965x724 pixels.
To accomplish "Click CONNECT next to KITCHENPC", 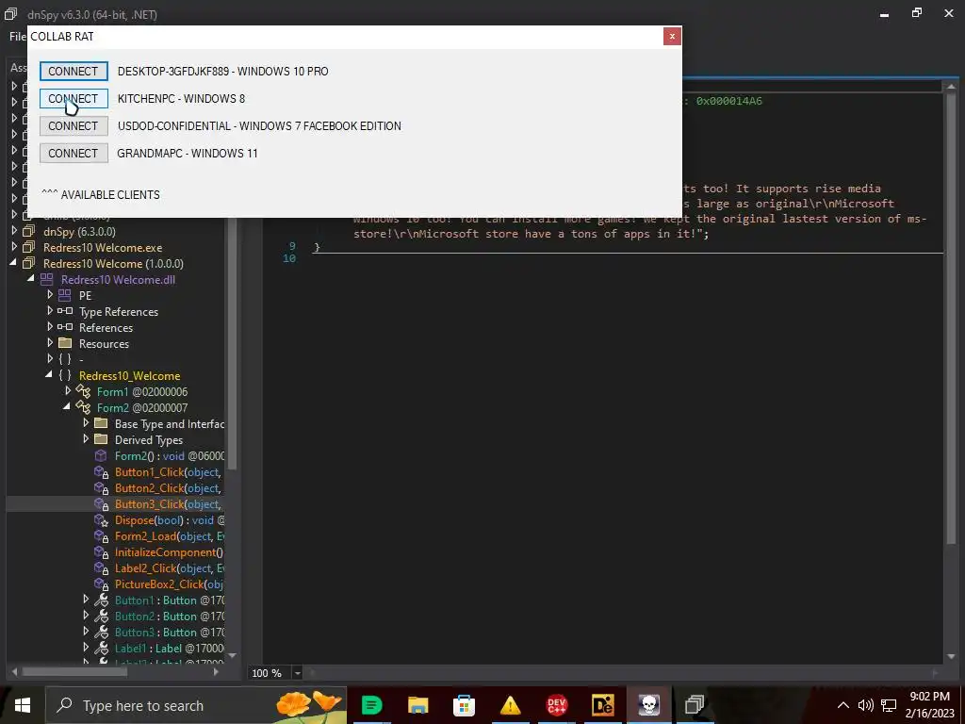I will [x=74, y=98].
